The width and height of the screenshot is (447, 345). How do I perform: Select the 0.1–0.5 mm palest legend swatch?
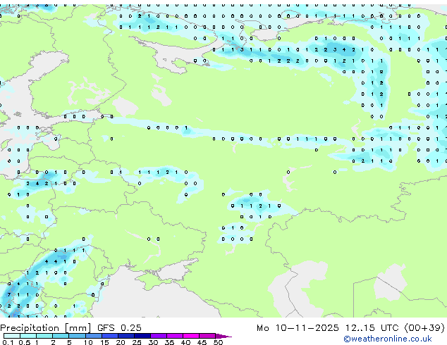point(12,336)
